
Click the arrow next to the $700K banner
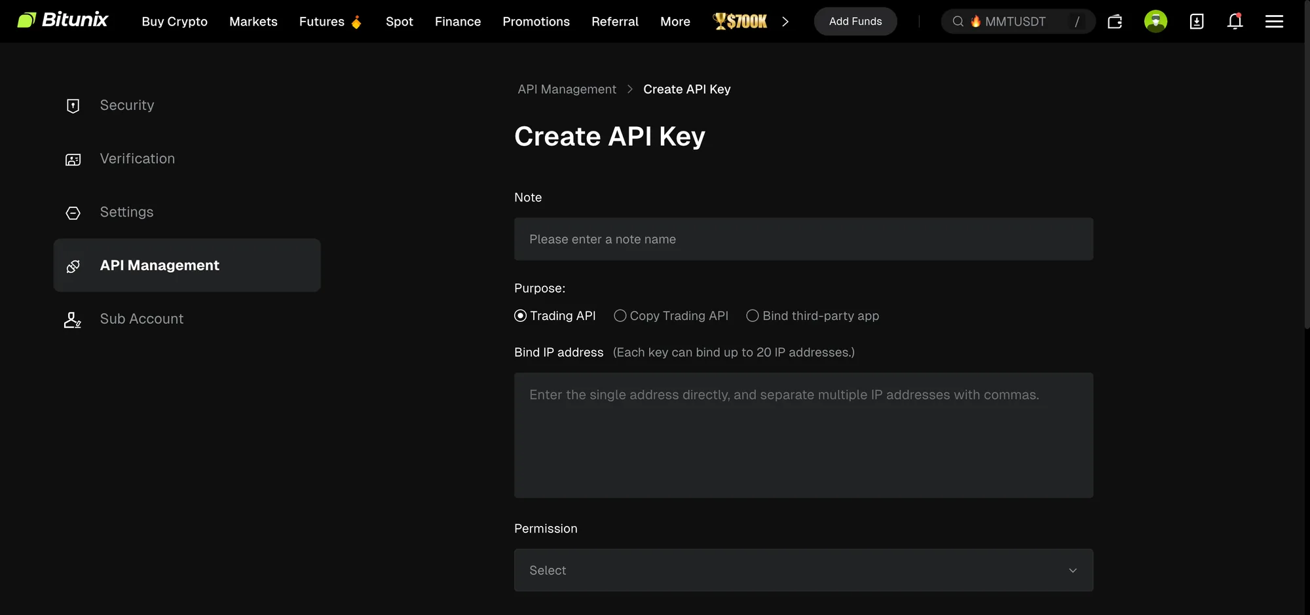785,22
